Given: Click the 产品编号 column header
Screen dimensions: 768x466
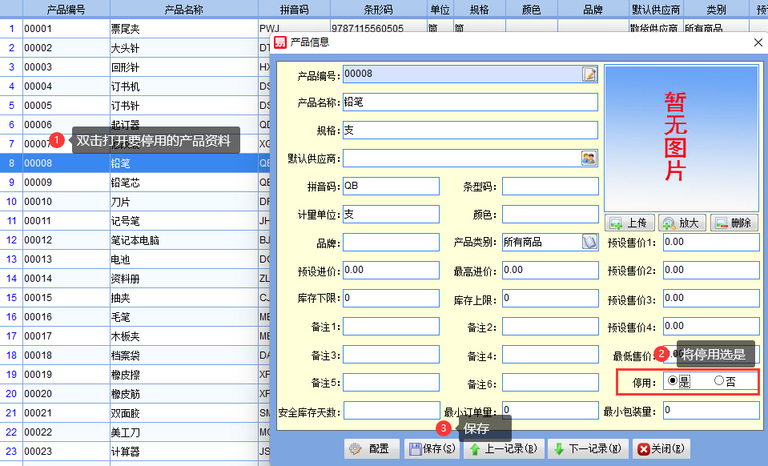Looking at the screenshot, I should (x=66, y=10).
